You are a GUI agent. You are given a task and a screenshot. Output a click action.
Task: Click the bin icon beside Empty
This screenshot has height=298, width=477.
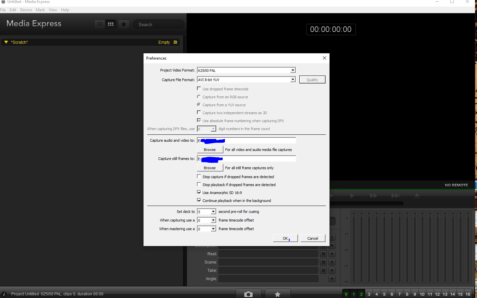[x=175, y=42]
